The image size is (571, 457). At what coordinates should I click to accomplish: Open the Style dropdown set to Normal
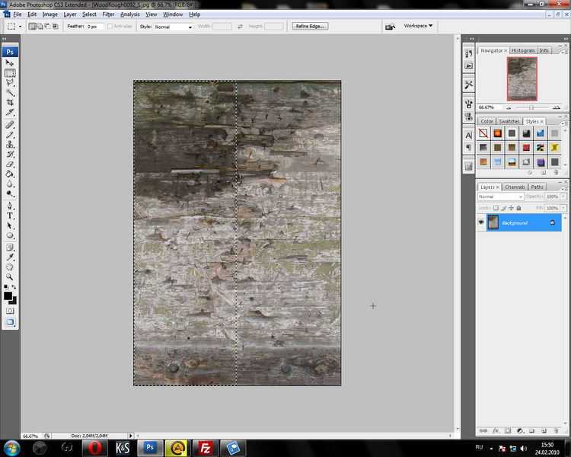tap(174, 27)
